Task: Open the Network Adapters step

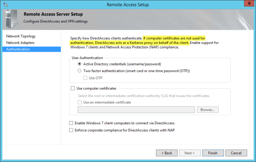Action: [20, 43]
